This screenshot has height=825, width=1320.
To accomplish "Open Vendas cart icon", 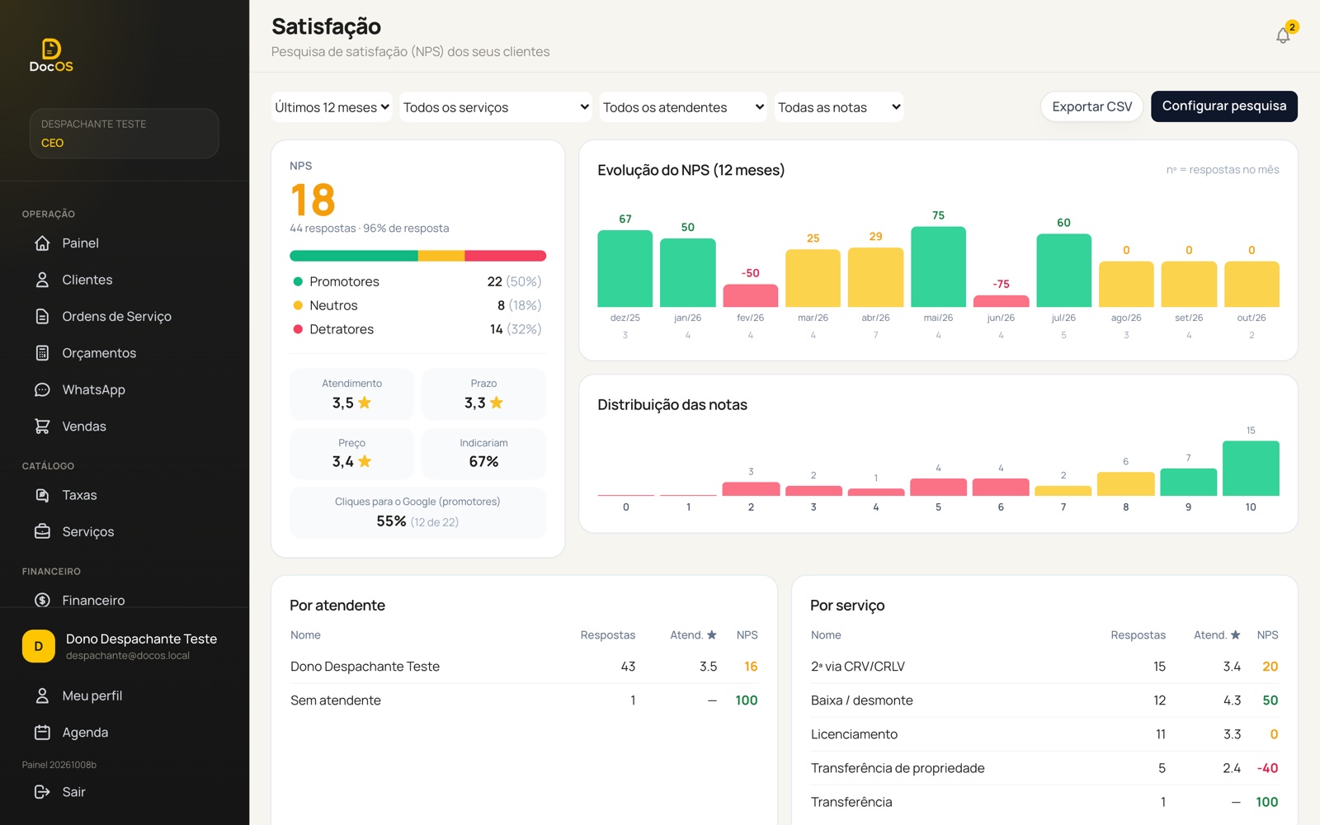I will click(x=42, y=427).
